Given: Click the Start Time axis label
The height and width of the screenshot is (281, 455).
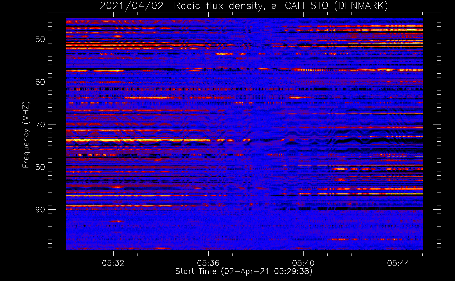Looking at the screenshot, I should (244, 271).
